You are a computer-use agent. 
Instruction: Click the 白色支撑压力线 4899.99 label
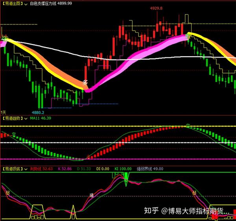(51, 4)
